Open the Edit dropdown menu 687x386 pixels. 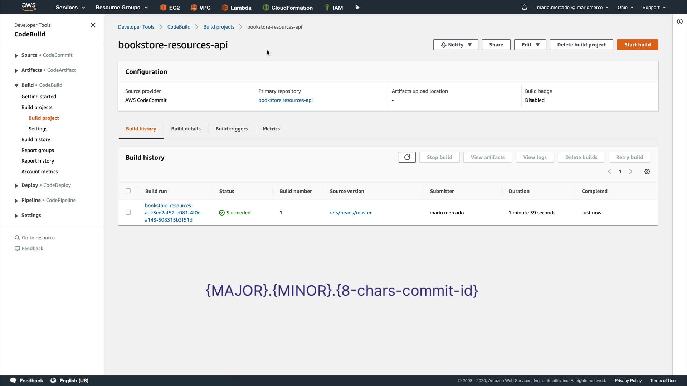click(530, 45)
